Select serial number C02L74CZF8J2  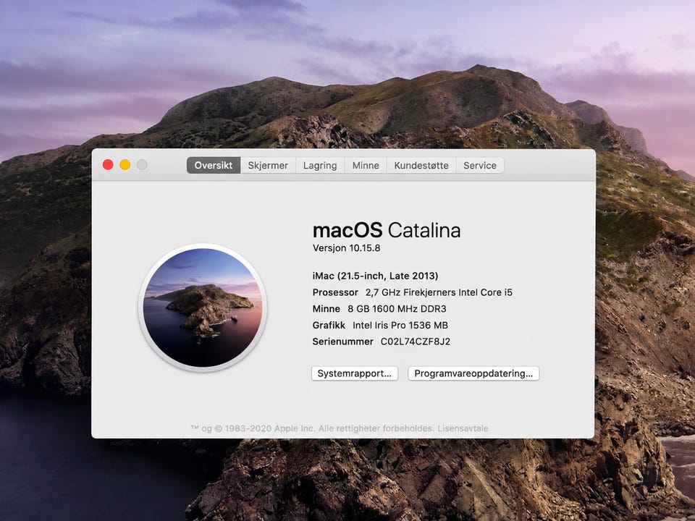pos(416,342)
